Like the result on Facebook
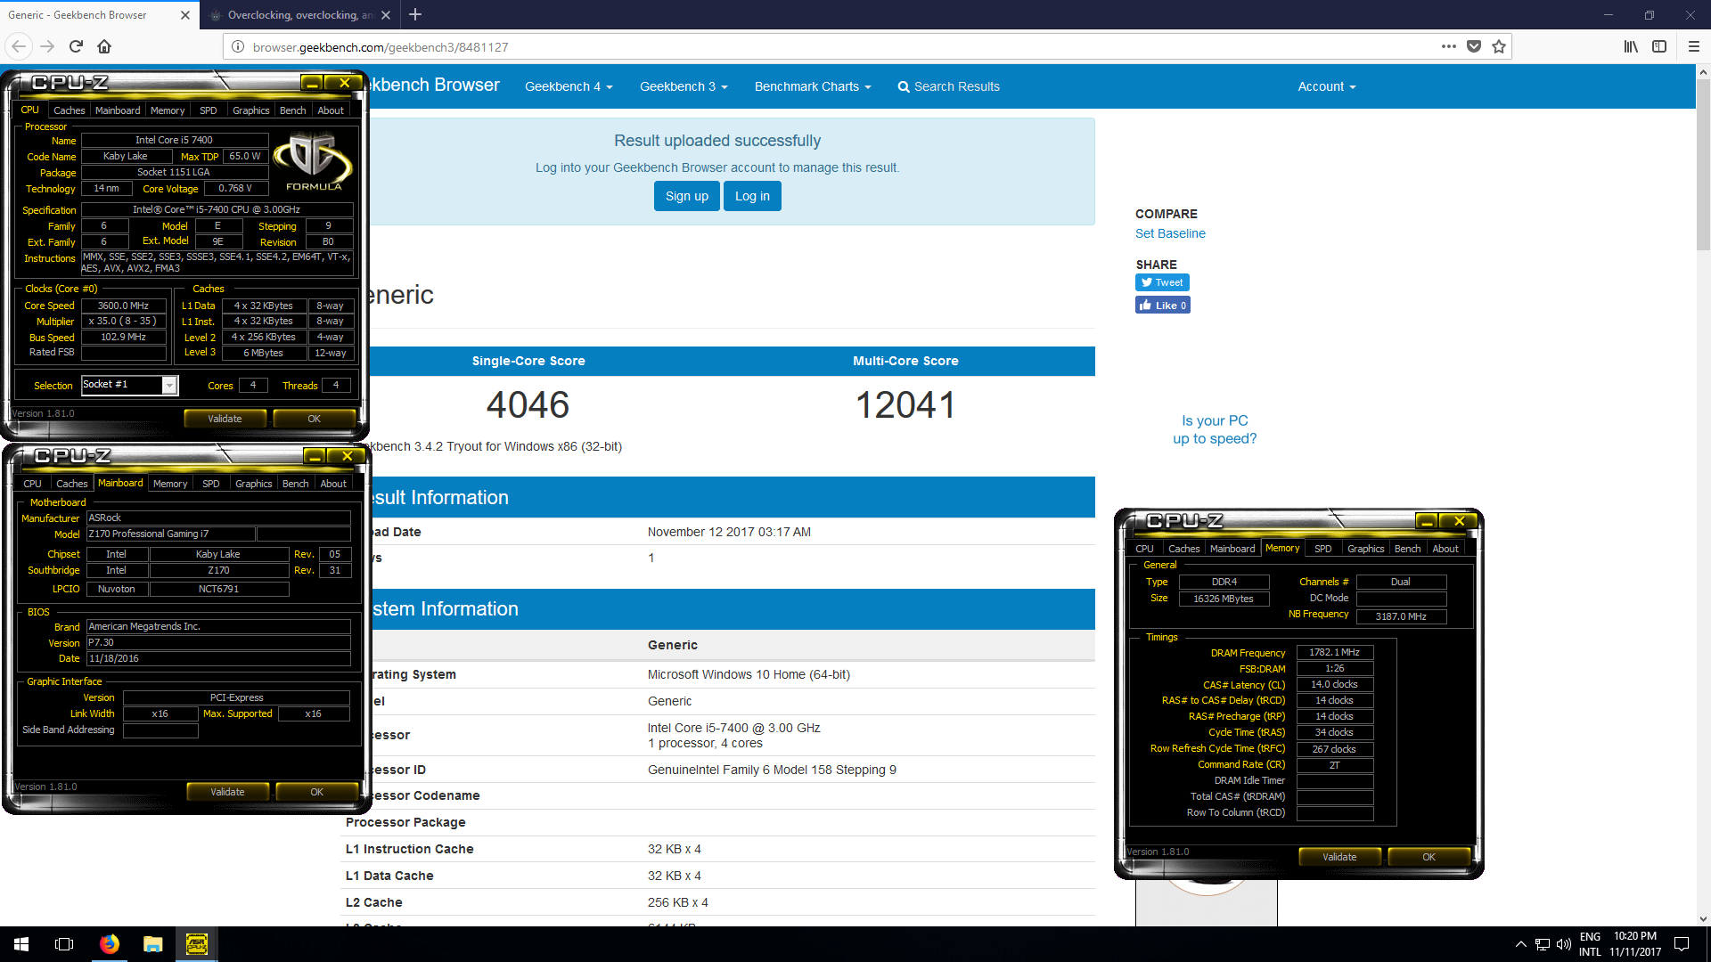This screenshot has width=1711, height=962. click(1162, 305)
